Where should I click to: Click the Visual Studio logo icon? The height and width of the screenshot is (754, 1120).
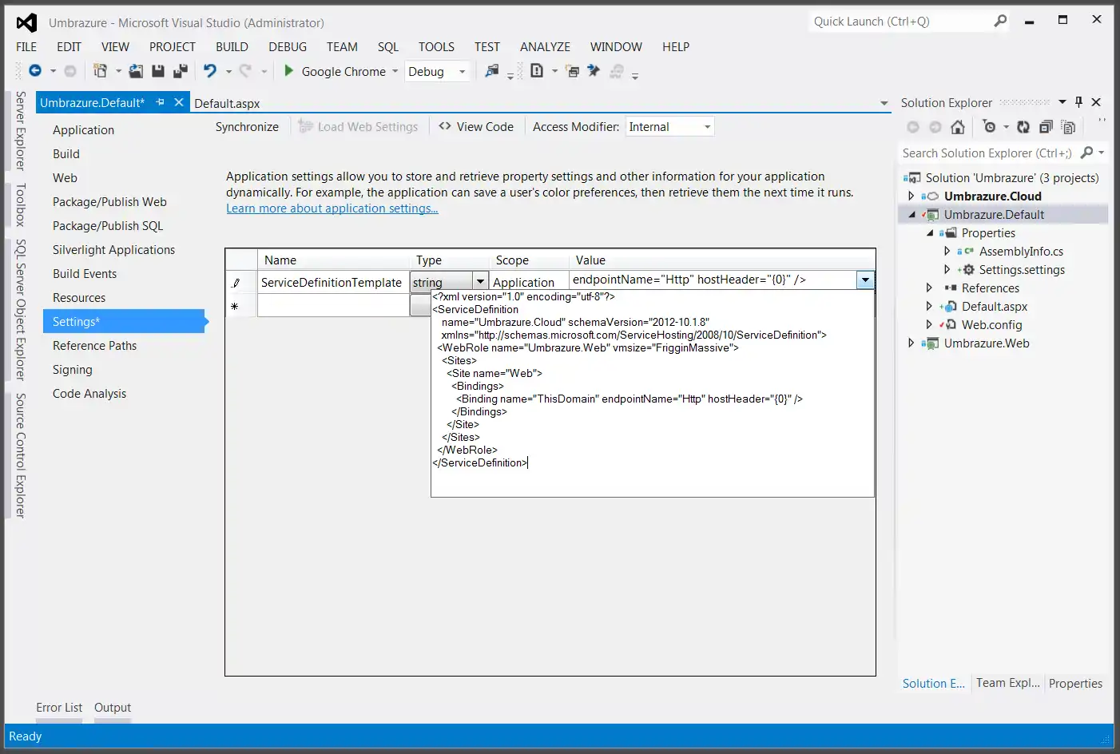[26, 22]
